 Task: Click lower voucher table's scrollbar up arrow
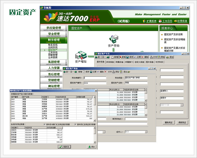(95, 128)
